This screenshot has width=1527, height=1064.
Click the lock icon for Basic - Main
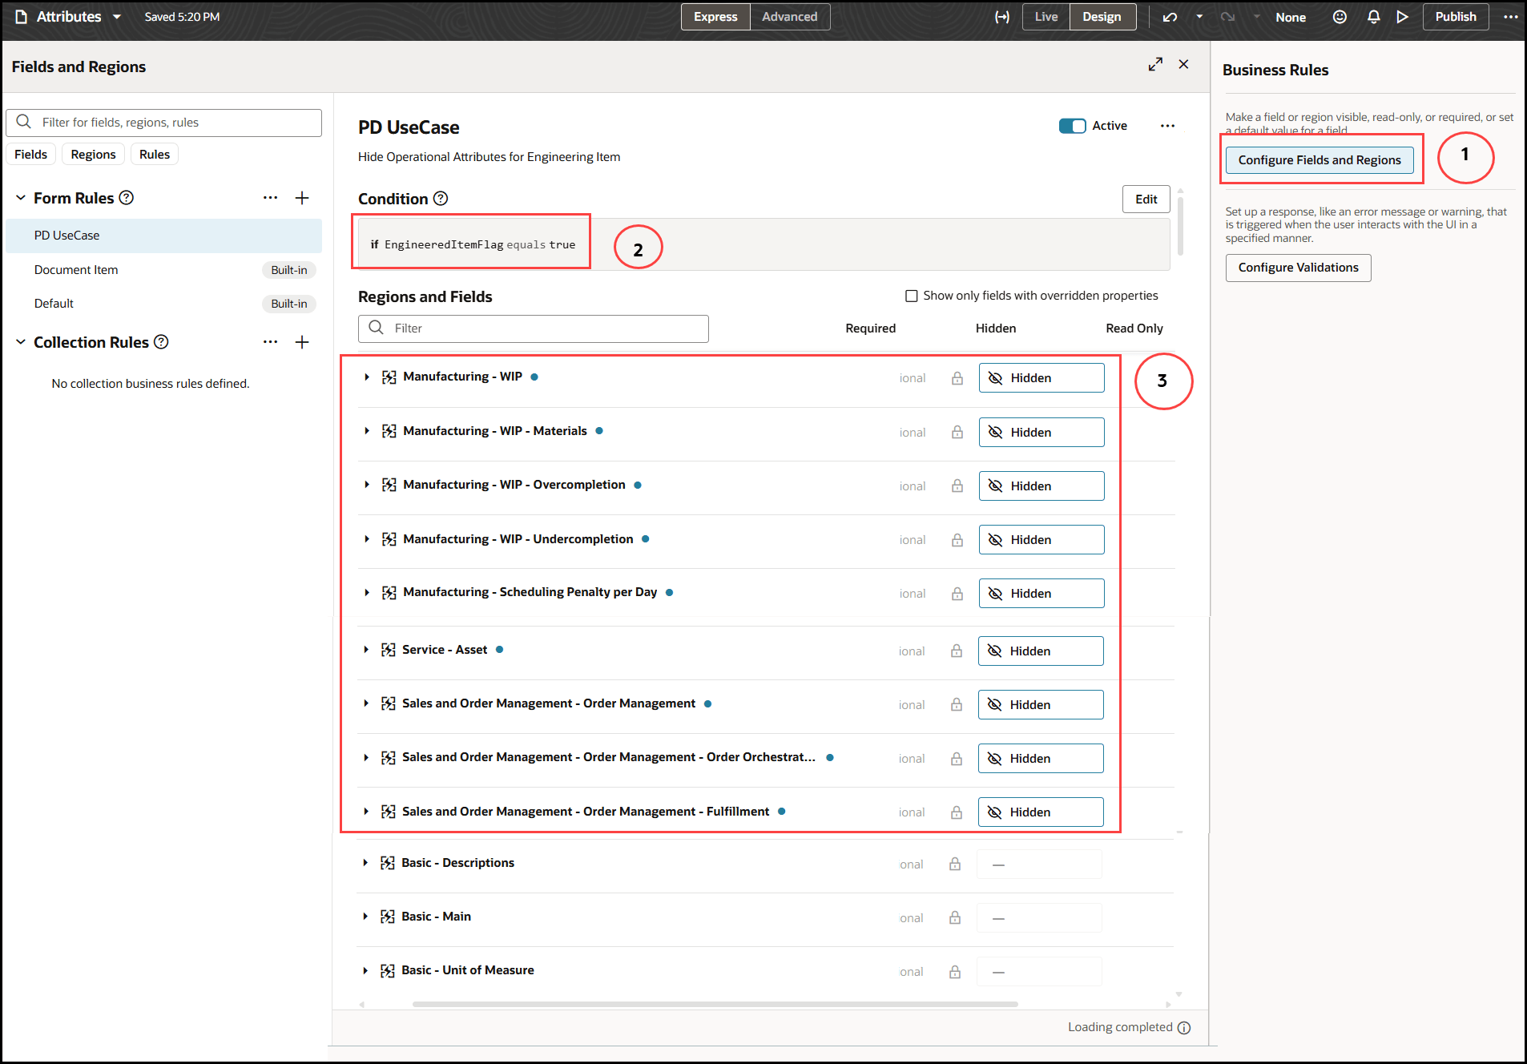955,918
